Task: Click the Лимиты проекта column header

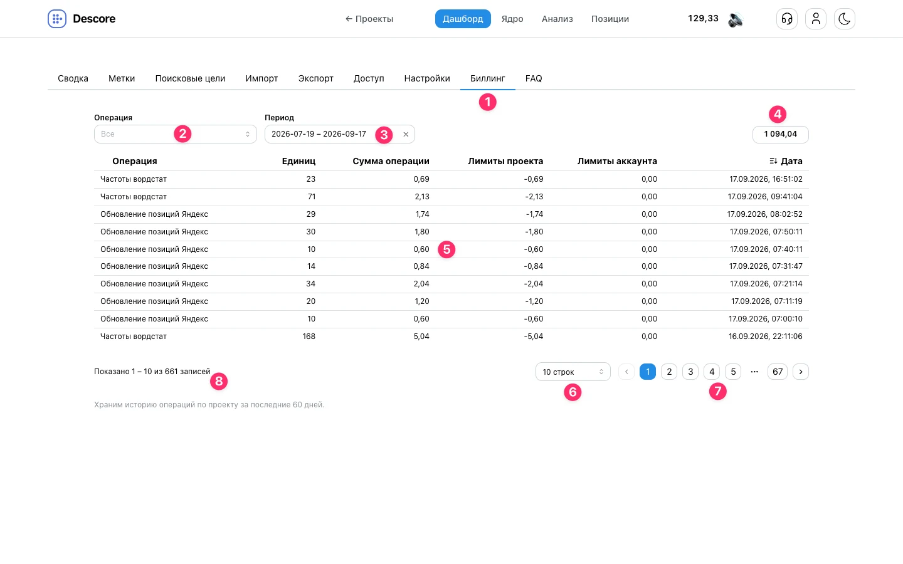Action: (505, 161)
